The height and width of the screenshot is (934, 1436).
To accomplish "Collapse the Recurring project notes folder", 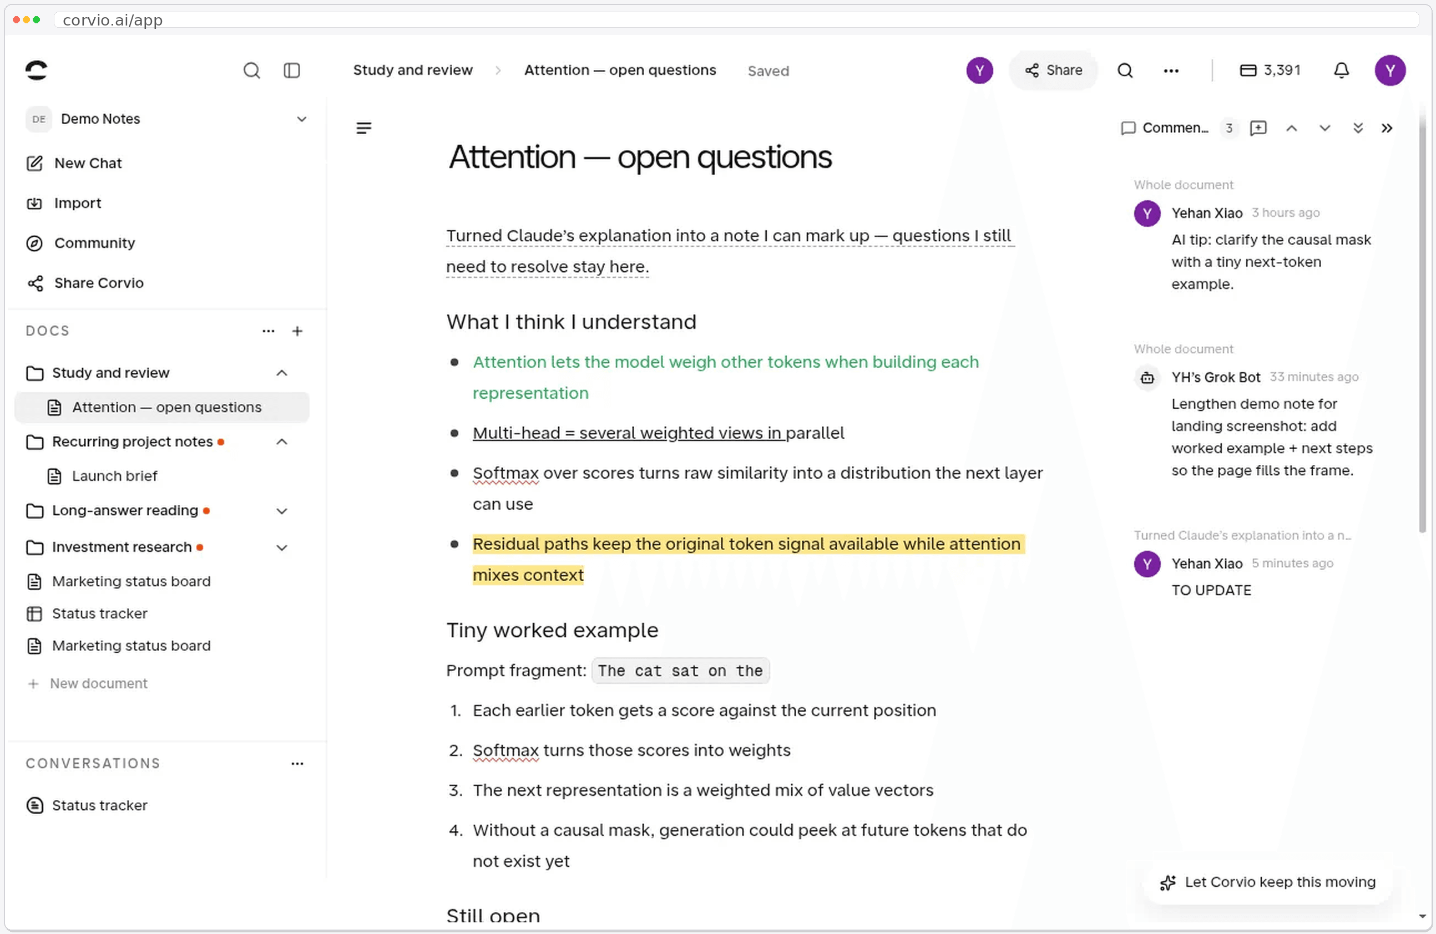I will coord(282,442).
